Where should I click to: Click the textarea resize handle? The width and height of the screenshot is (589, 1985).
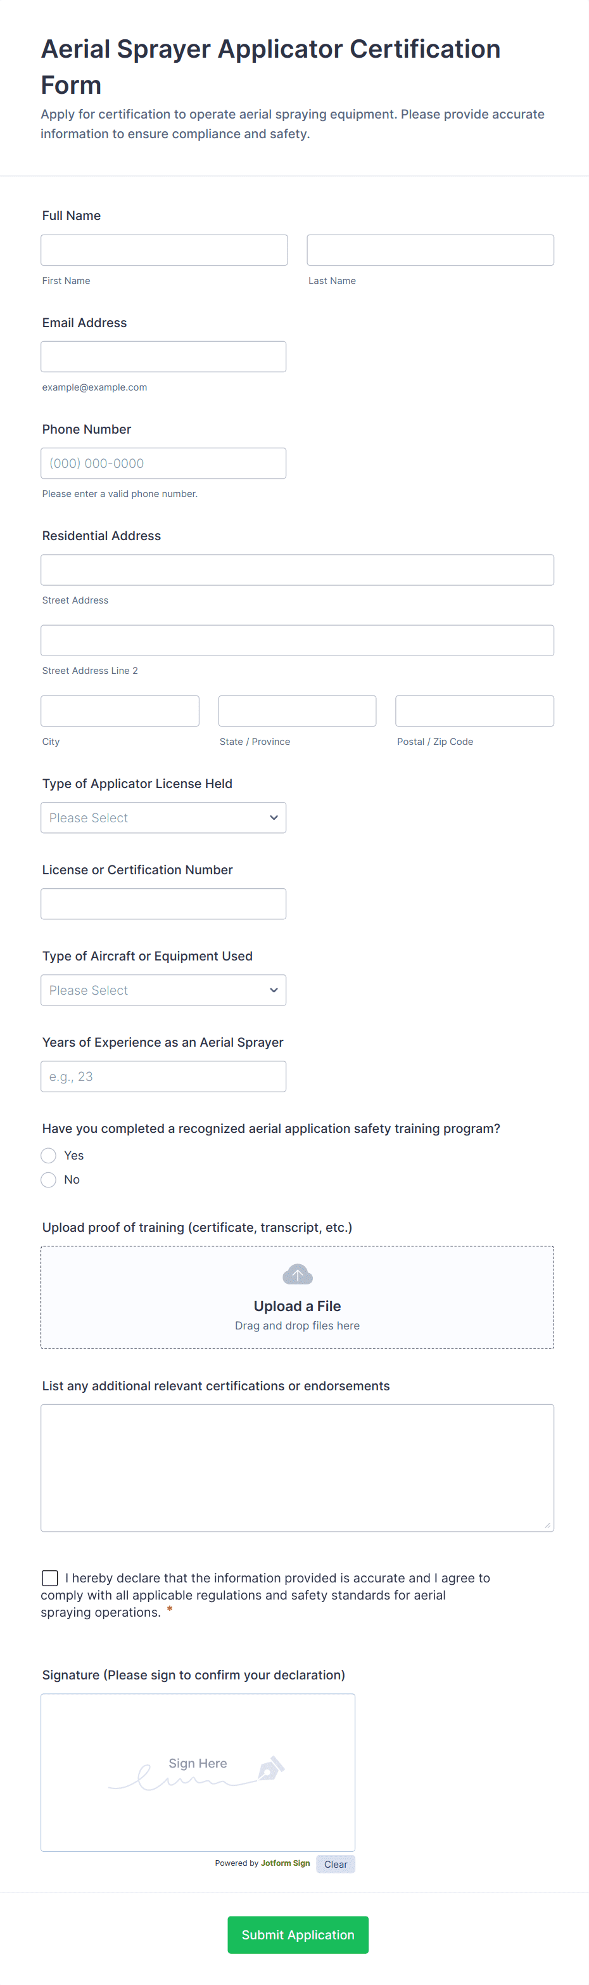click(x=547, y=1524)
